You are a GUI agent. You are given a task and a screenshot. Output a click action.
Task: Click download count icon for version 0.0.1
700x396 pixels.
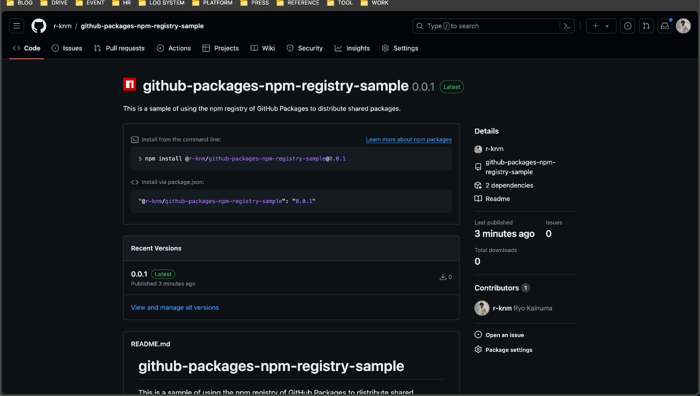click(443, 277)
